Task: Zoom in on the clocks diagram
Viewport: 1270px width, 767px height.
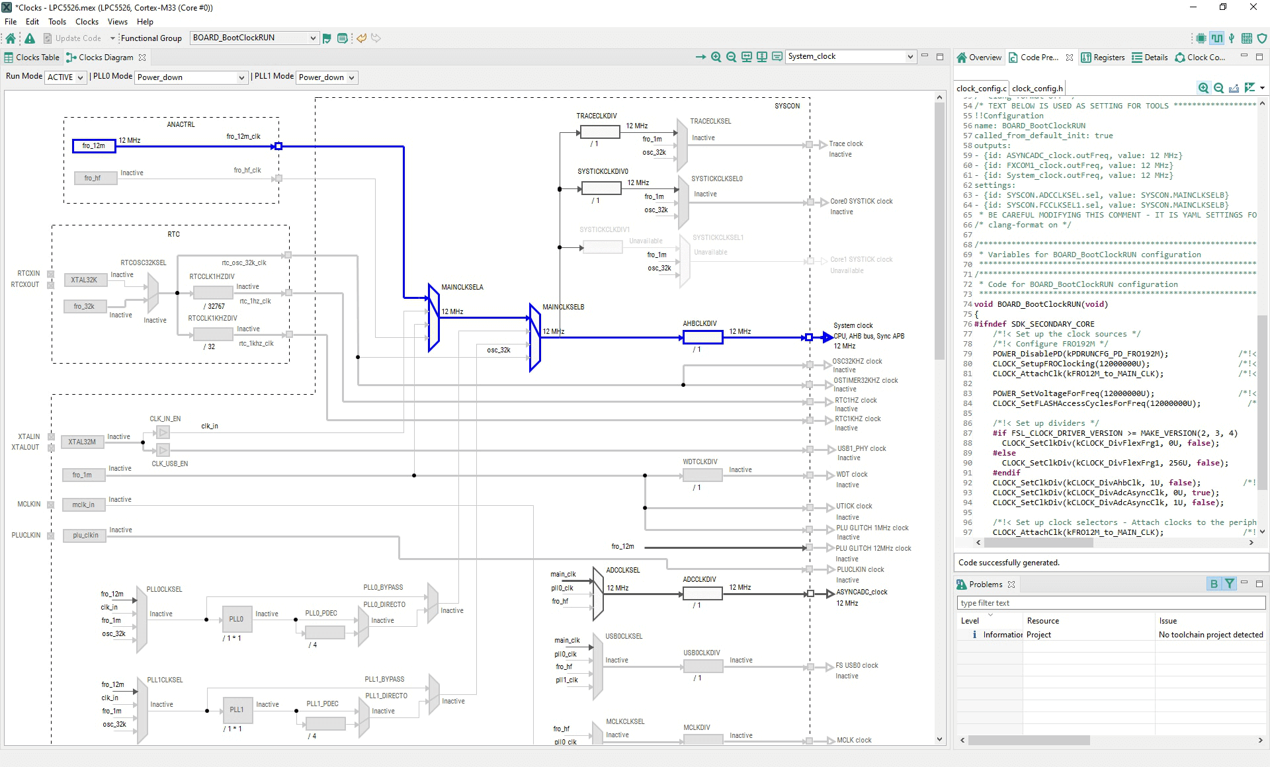Action: [x=716, y=57]
